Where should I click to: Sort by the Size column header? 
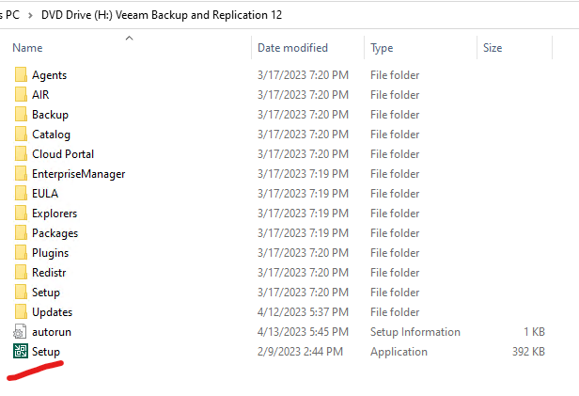point(492,48)
